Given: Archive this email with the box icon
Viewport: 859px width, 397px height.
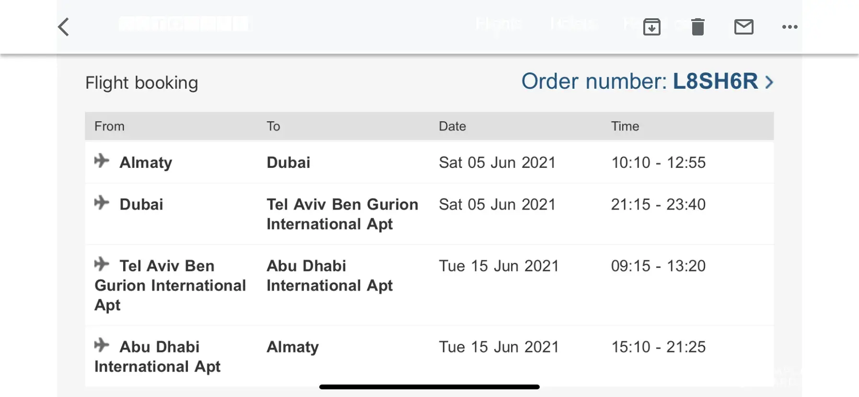Looking at the screenshot, I should (651, 27).
